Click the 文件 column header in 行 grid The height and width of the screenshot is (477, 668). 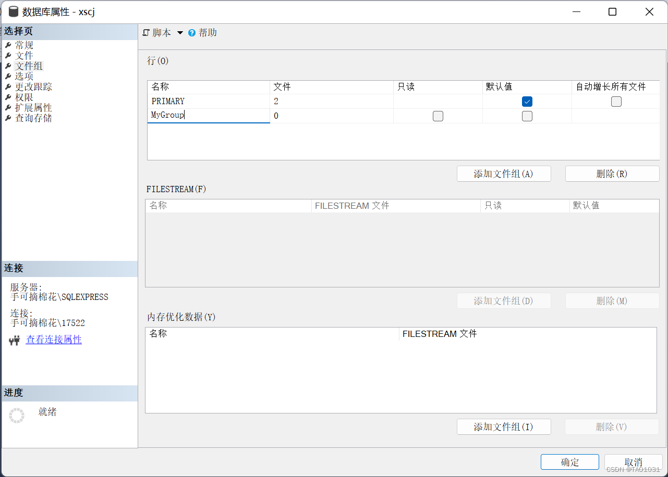332,87
